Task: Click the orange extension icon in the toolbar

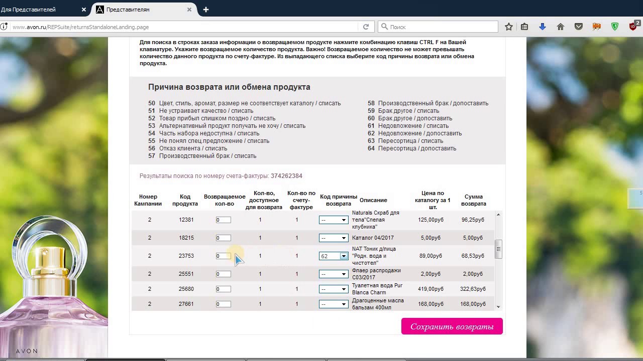Action: pos(597,27)
